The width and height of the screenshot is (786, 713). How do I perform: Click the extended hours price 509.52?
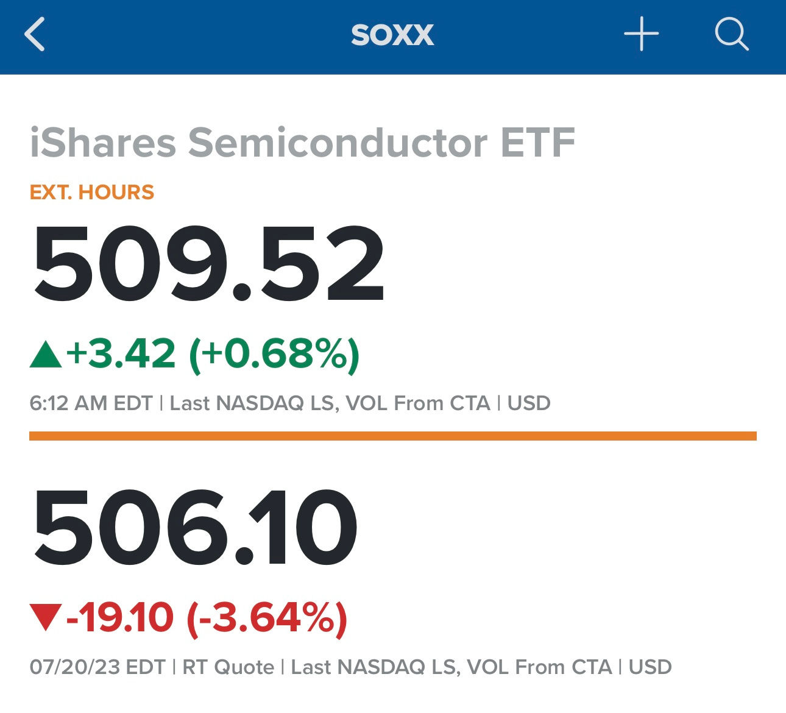click(208, 264)
